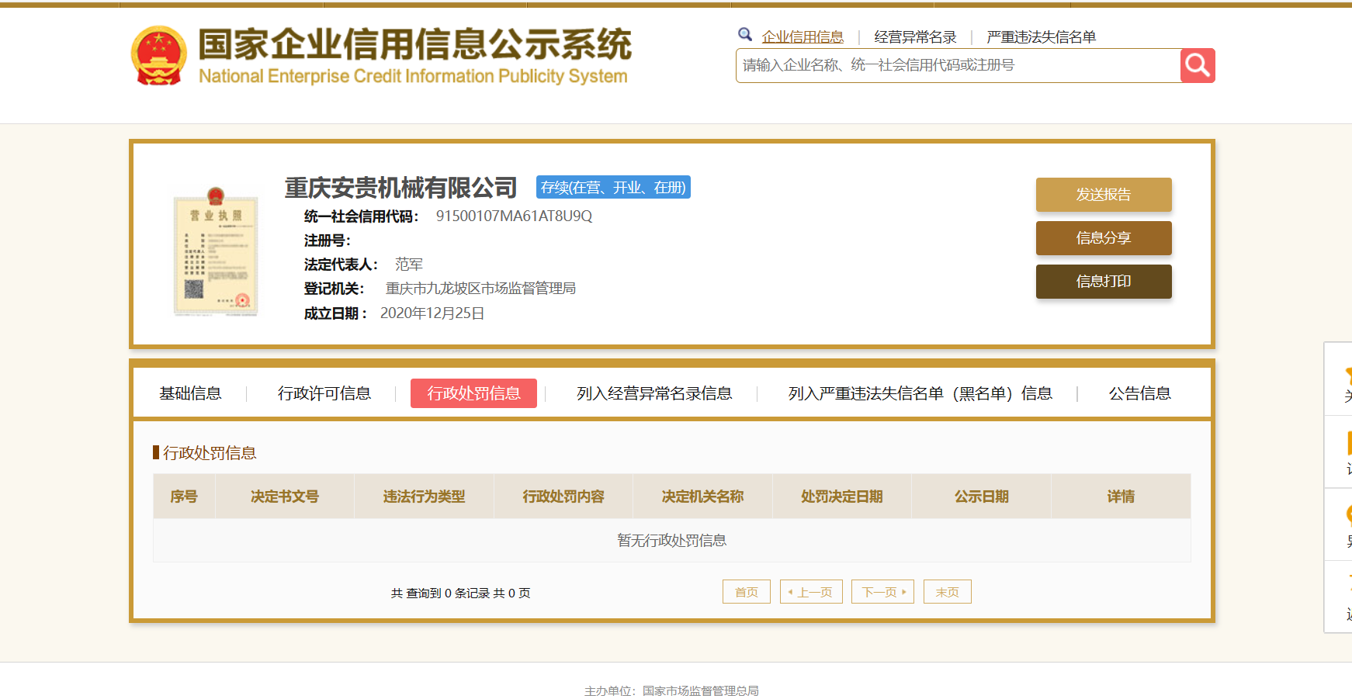1352x699 pixels.
Task: Switch to the 公告信息 tab
Action: pos(1139,393)
